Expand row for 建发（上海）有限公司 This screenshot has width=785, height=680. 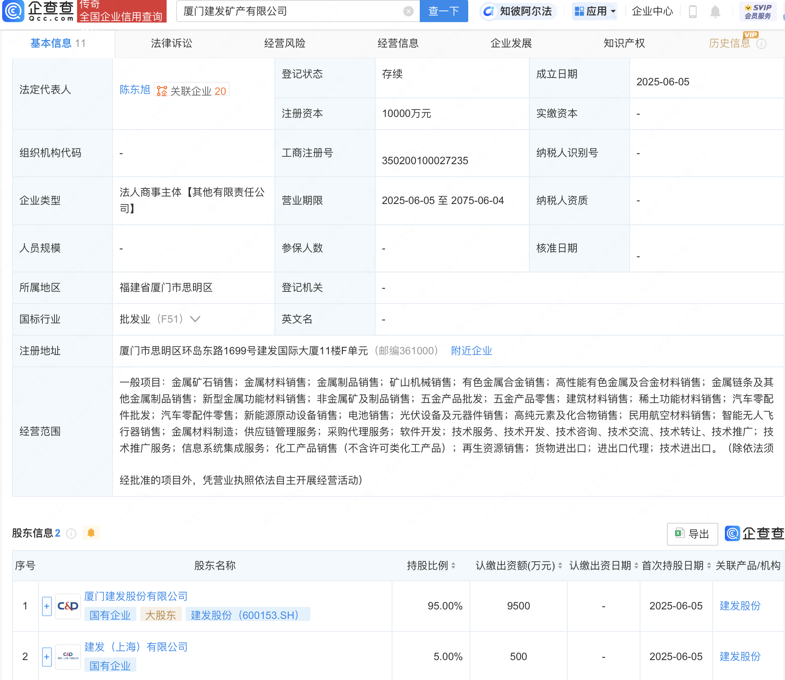pyautogui.click(x=47, y=657)
